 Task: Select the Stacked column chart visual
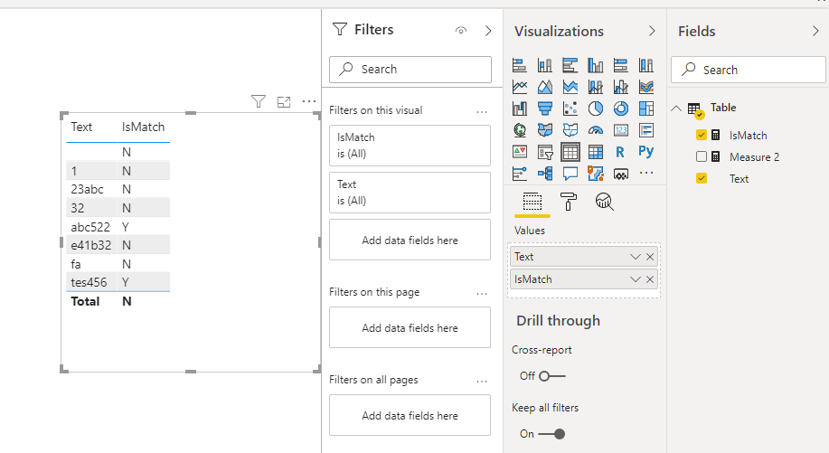click(x=544, y=65)
